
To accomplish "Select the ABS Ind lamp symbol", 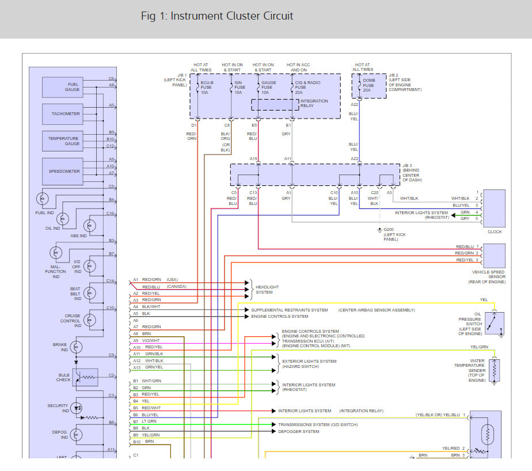I will tap(90, 226).
